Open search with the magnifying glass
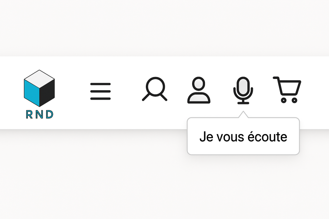 point(155,89)
